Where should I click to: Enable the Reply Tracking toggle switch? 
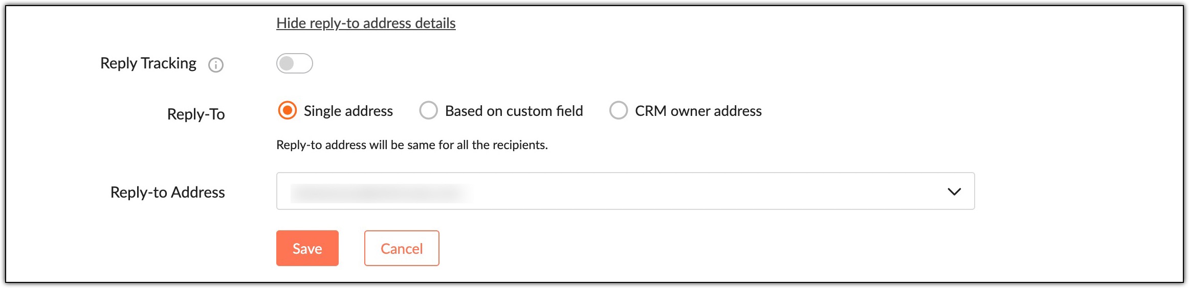tap(294, 64)
